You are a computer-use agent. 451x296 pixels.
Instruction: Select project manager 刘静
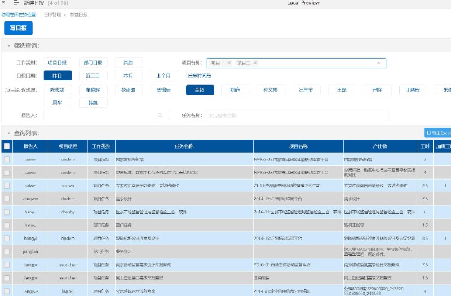(235, 90)
